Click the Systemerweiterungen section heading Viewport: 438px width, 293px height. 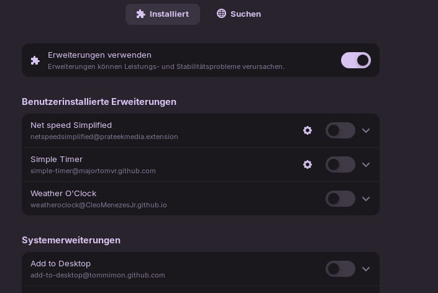coord(71,240)
